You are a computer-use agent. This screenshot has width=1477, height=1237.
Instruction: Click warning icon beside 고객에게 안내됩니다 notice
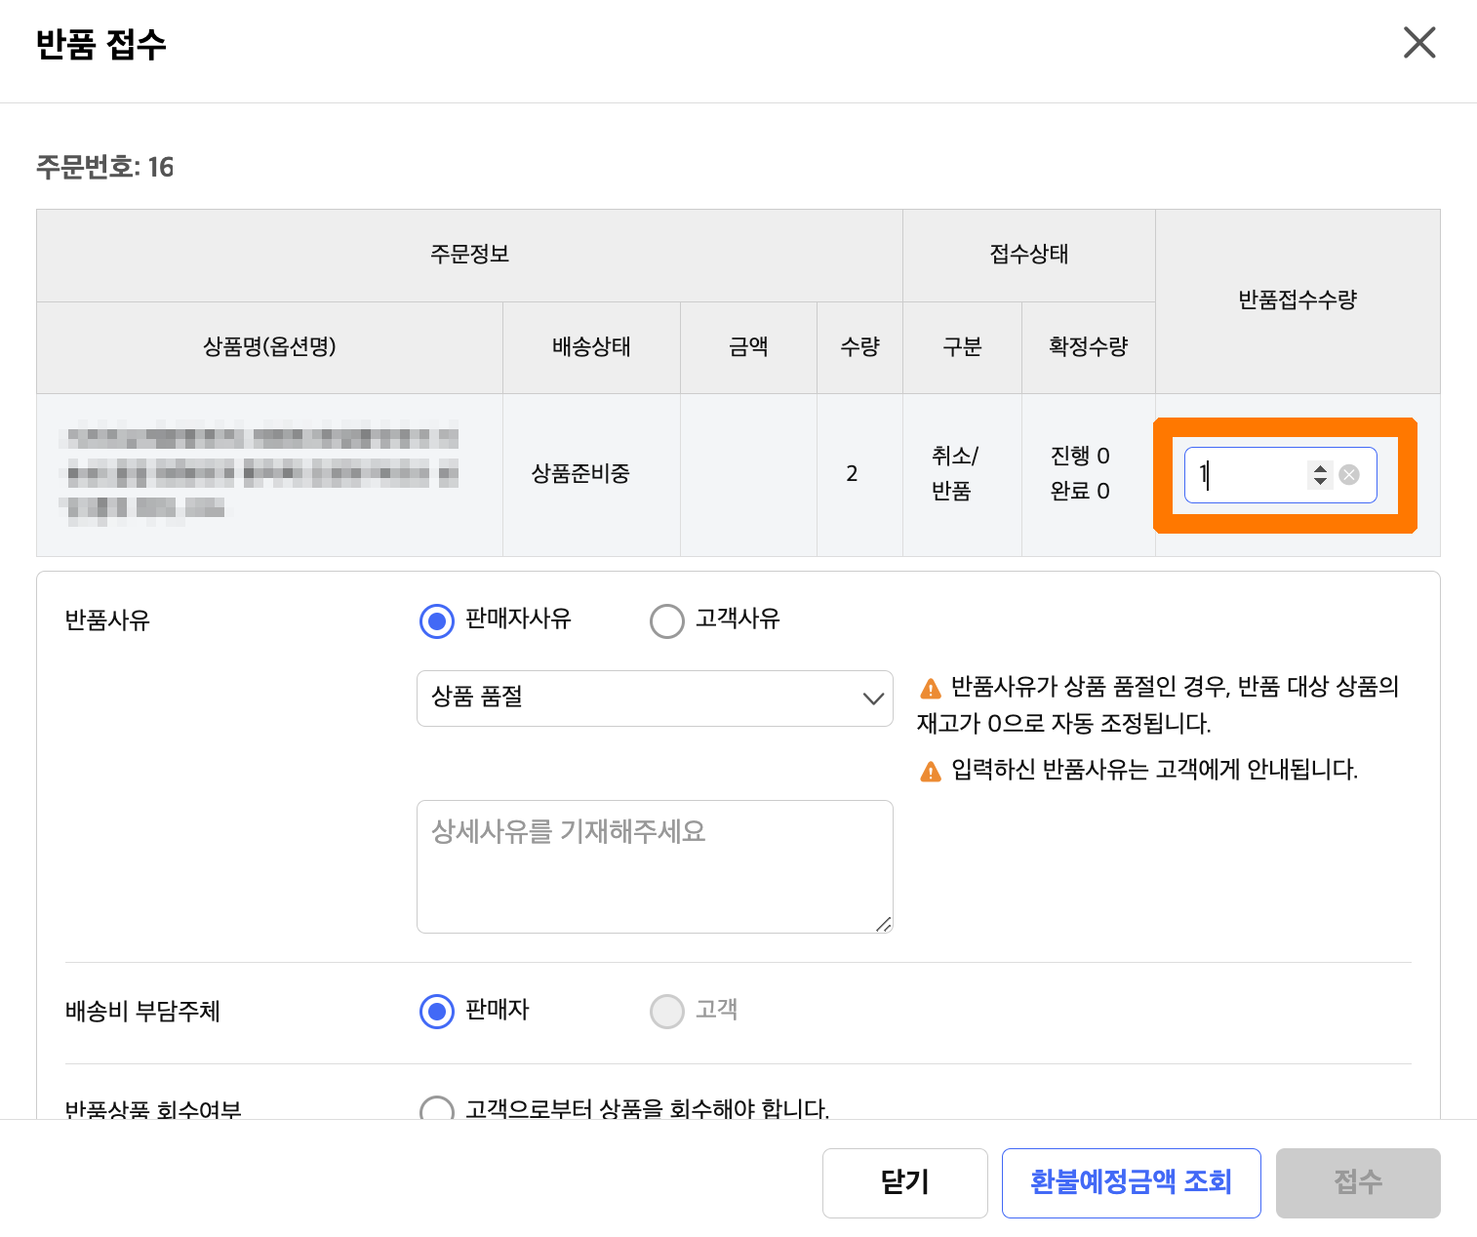(931, 772)
